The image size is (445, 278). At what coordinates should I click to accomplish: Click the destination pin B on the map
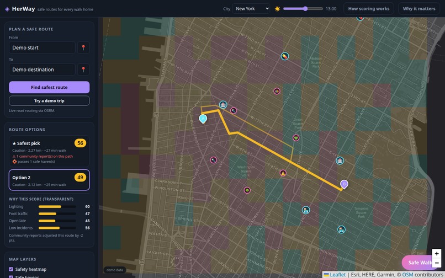click(345, 184)
